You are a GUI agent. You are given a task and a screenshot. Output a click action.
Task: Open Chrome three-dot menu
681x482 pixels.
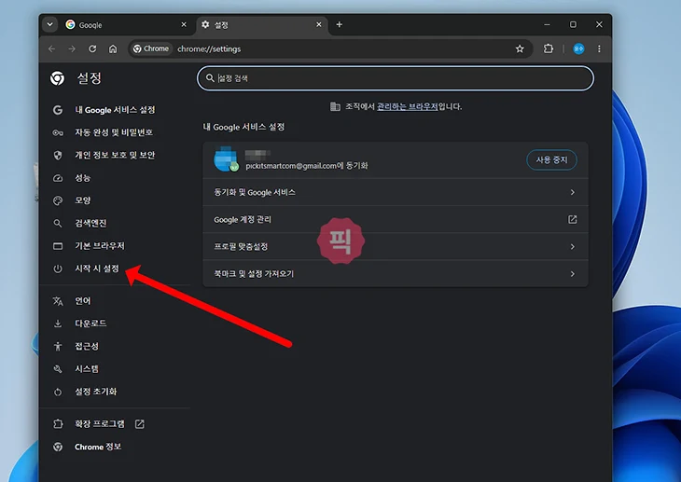[599, 48]
